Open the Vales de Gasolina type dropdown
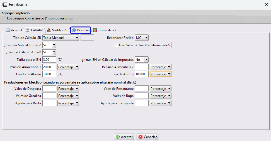This screenshot has height=141, width=271. pos(68,96)
